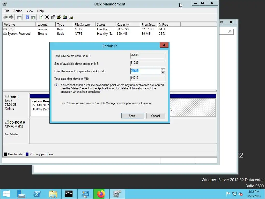Click the black Unallocated legend swatch
Image resolution: width=265 pixels, height=199 pixels.
pos(5,154)
